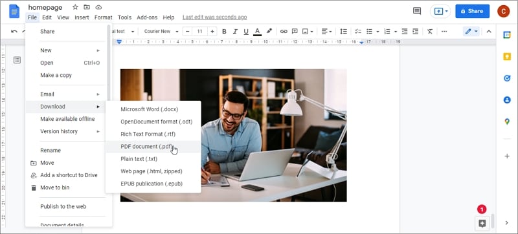Screen dimensions: 518x234
Task: Star the homepage document
Action: [75, 7]
